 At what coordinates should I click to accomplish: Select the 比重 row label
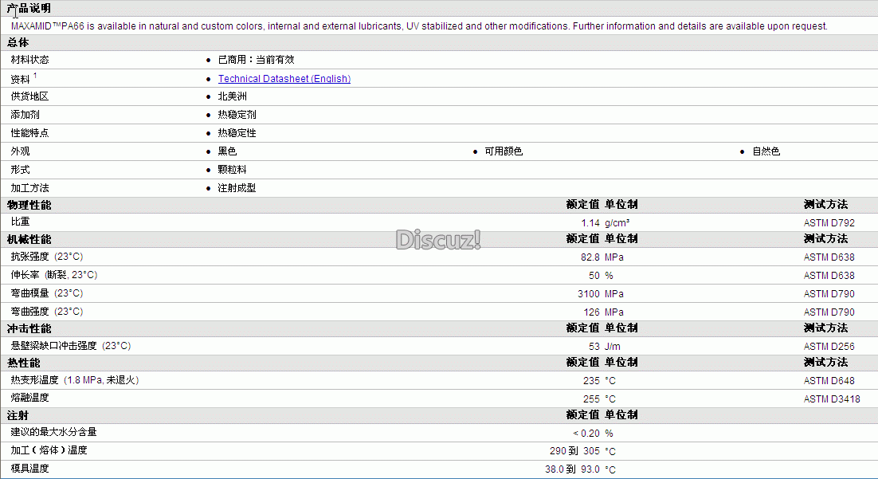pyautogui.click(x=20, y=222)
